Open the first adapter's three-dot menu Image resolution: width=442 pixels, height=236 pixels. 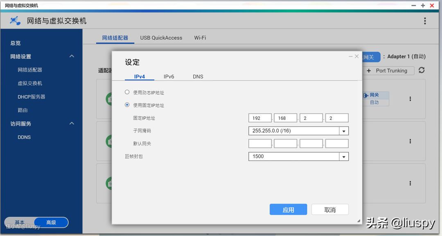410,99
